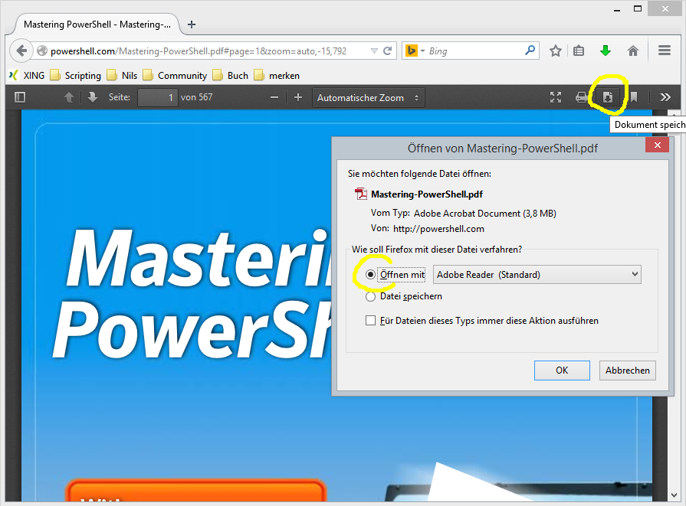Confirm dialog with OK button
The width and height of the screenshot is (686, 506).
[x=562, y=371]
